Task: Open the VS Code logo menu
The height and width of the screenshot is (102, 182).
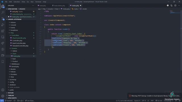Action: click(2, 2)
